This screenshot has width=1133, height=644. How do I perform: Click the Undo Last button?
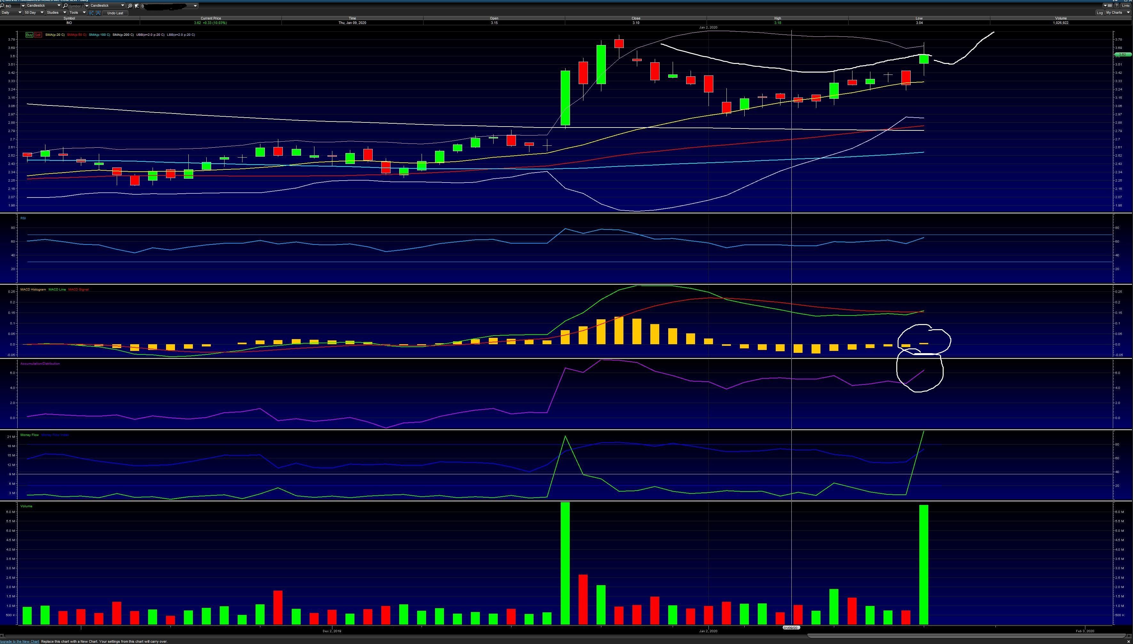click(115, 13)
